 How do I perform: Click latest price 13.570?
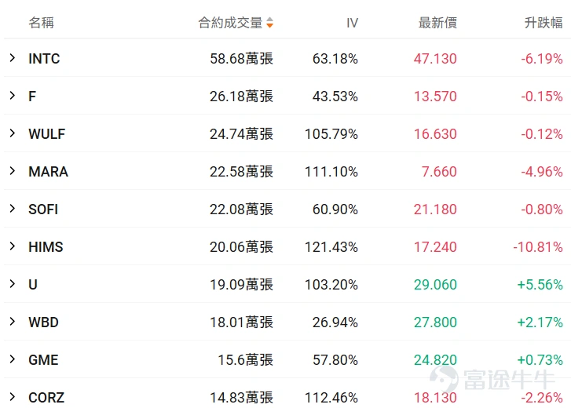coord(435,97)
